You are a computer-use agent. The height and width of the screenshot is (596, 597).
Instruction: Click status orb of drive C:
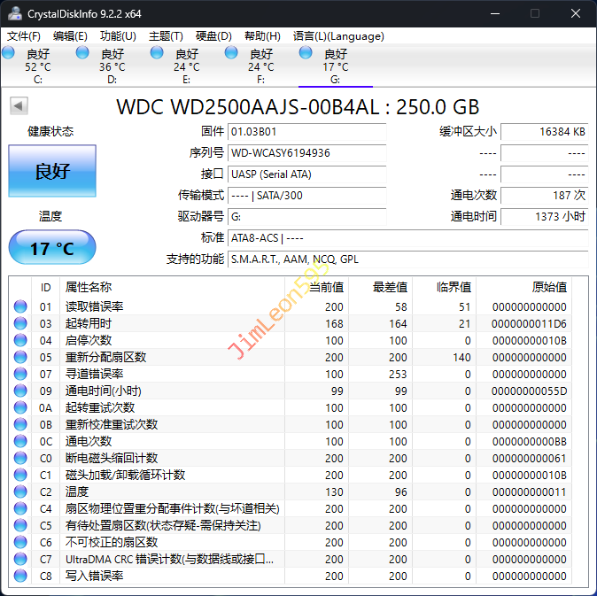pos(9,53)
